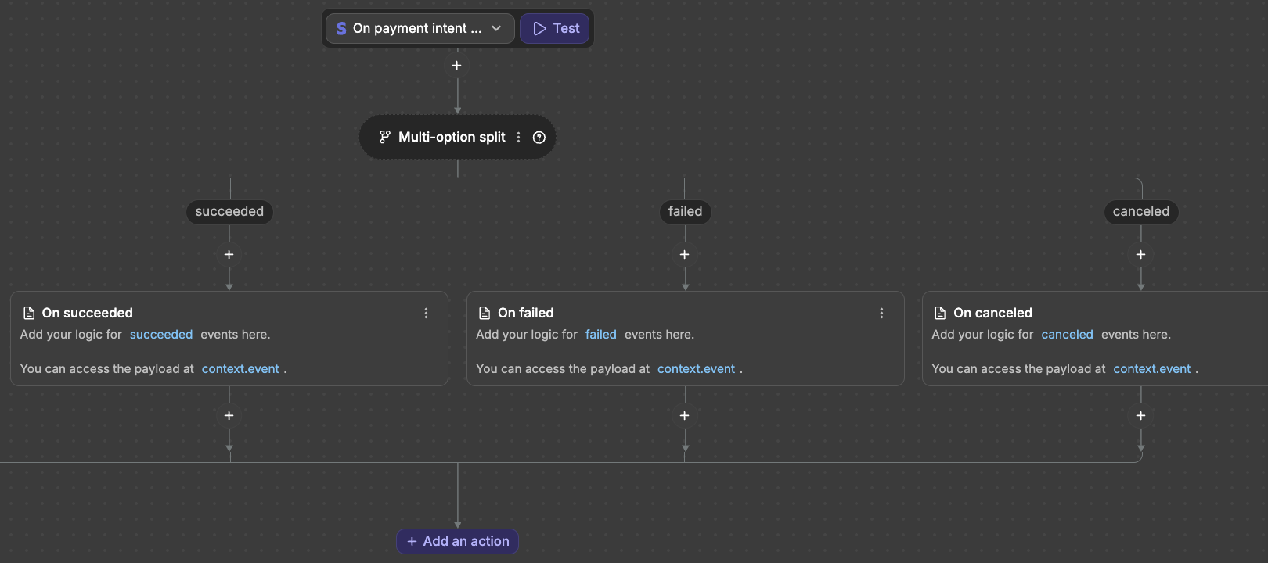Select the 'canceled' branch label

(x=1141, y=211)
